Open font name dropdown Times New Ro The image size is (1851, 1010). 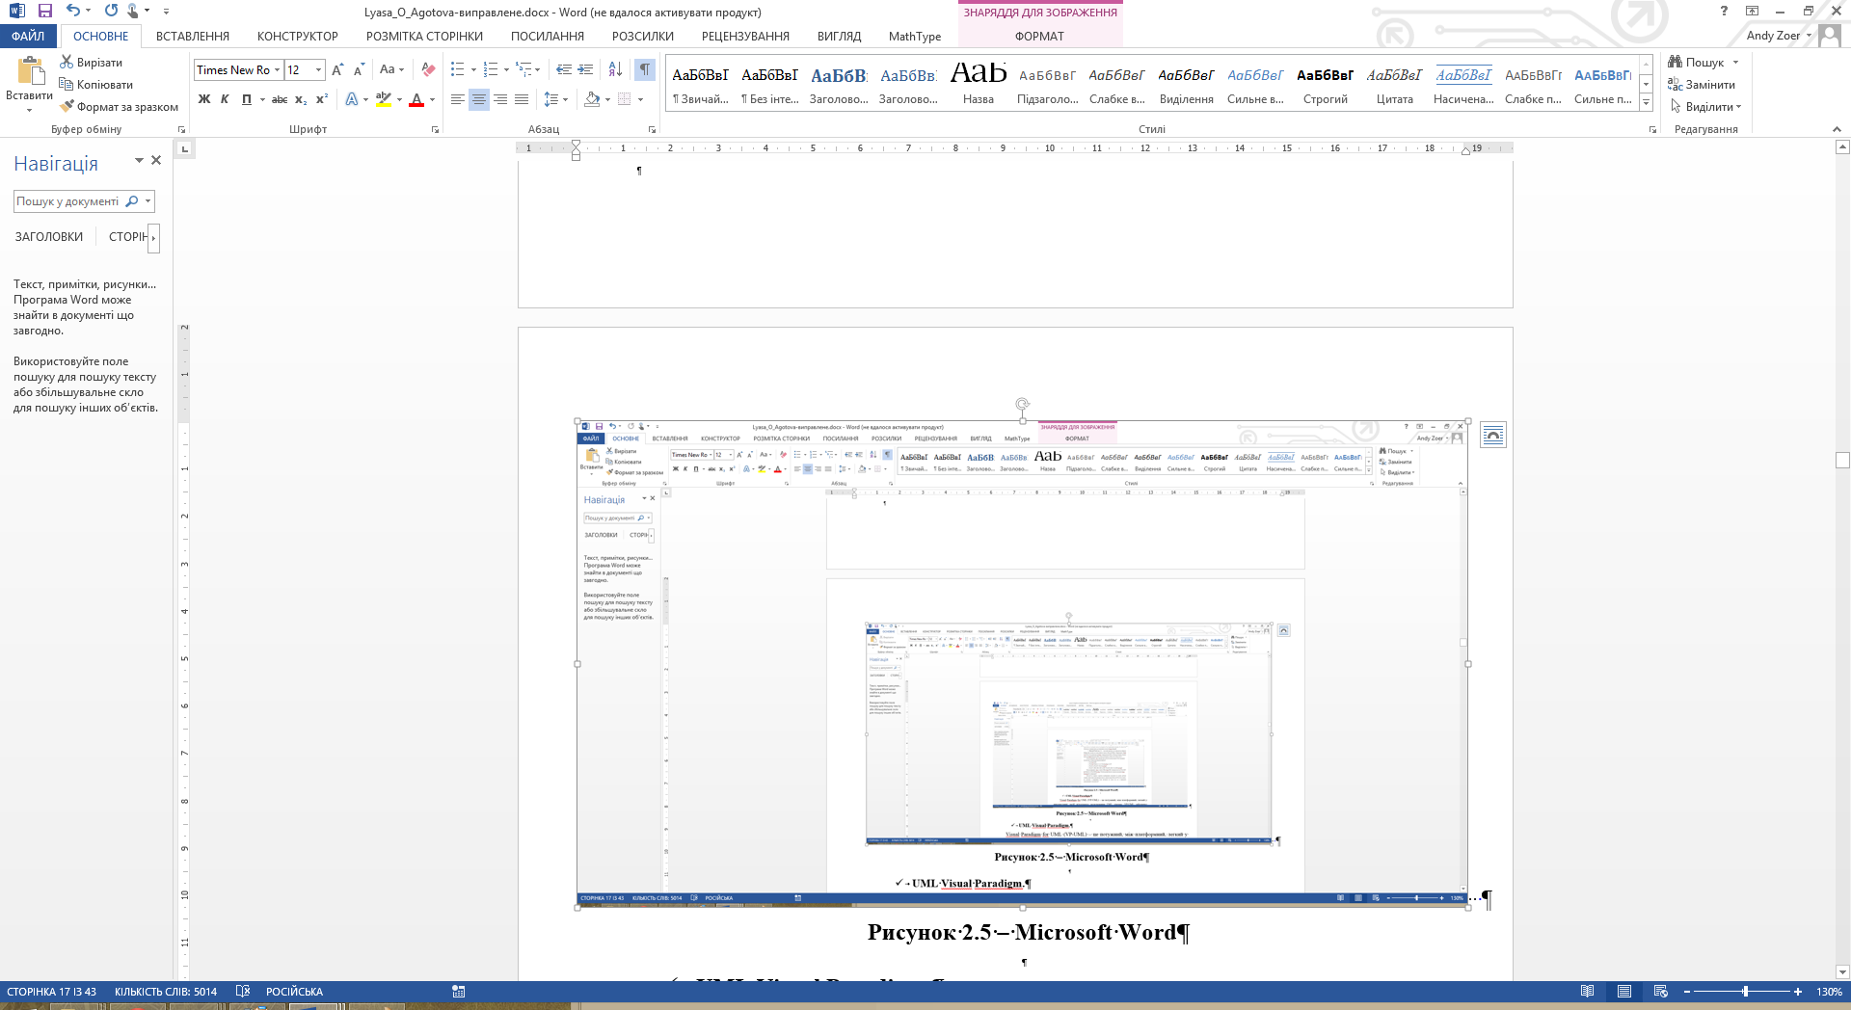(x=277, y=69)
